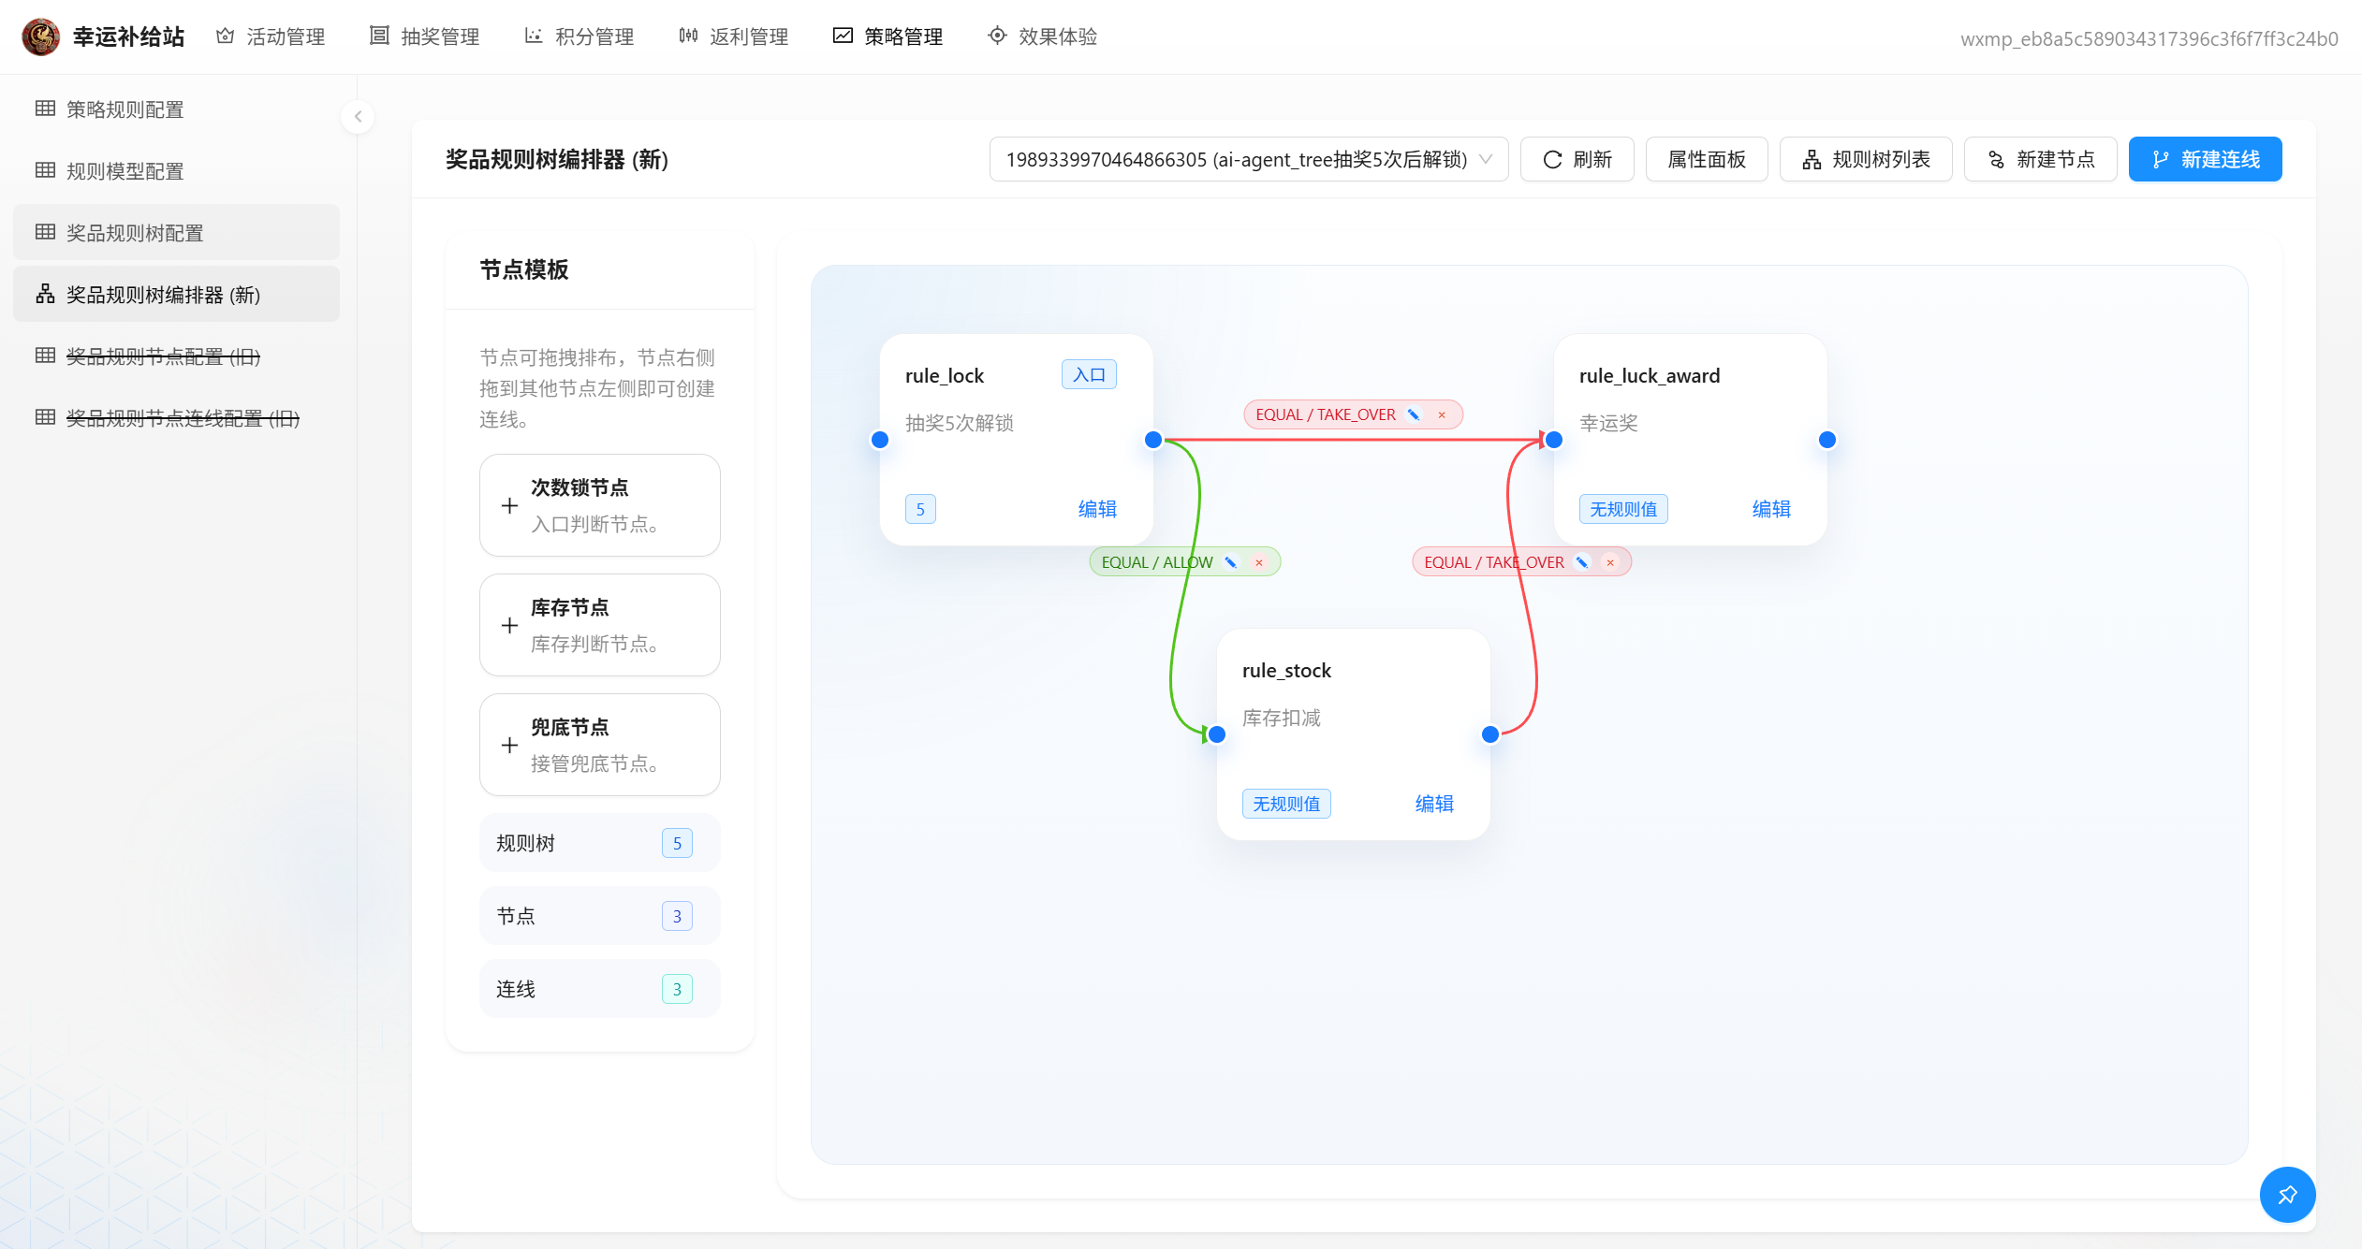
Task: Open 属性面板 panel button
Action: tap(1706, 160)
